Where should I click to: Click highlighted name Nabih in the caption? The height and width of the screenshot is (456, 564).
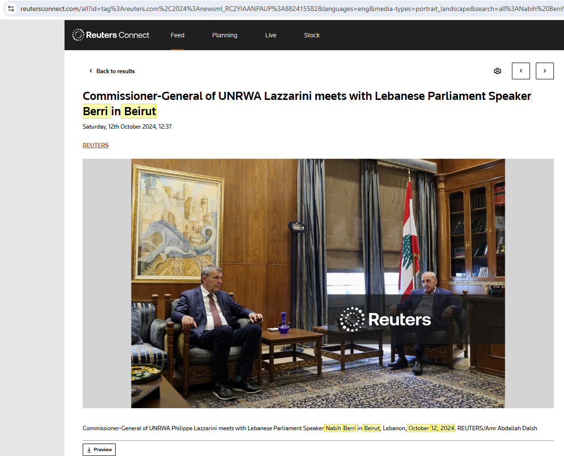(x=333, y=428)
